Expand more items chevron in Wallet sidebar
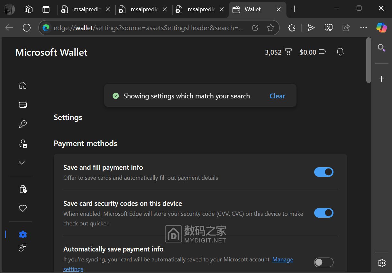This screenshot has width=392, height=273. tap(22, 163)
